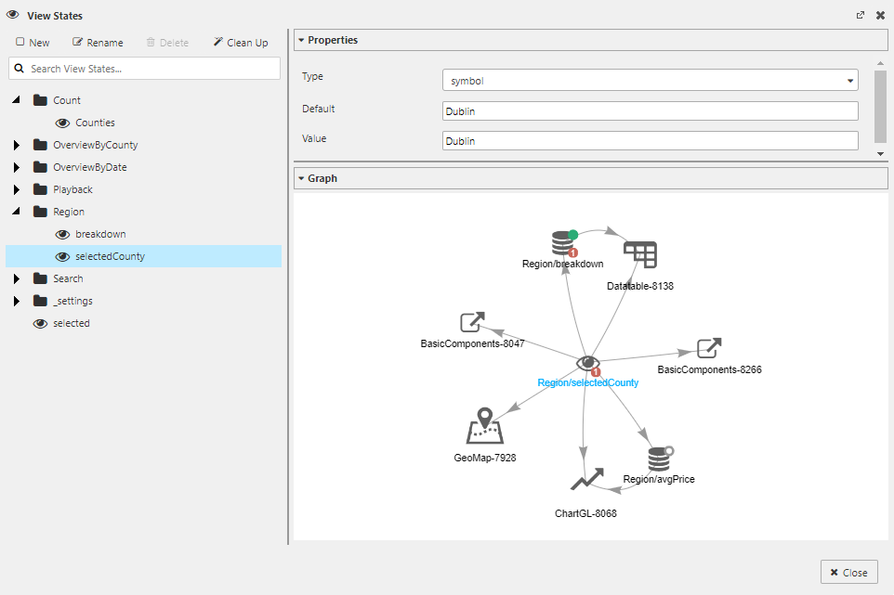Toggle the selected view state eye
894x595 pixels.
39,323
